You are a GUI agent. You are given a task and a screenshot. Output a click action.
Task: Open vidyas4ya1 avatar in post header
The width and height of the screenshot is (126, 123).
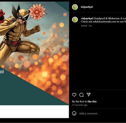tap(75, 7)
